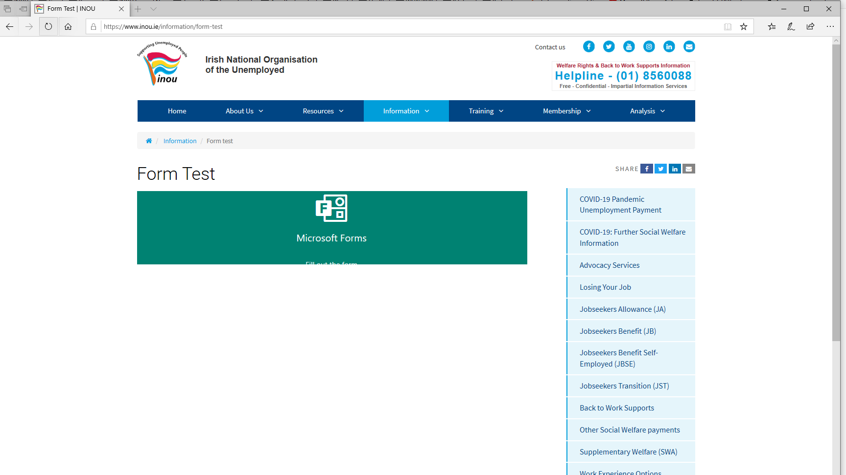Share page by email via share bar
Viewport: 846px width, 475px height.
(689, 169)
